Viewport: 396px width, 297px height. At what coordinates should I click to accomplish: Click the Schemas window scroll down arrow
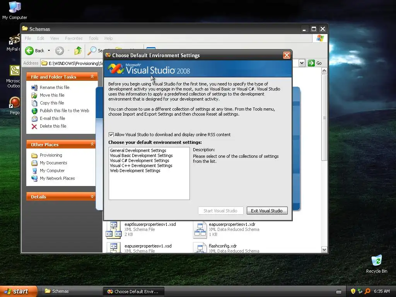pyautogui.click(x=324, y=250)
